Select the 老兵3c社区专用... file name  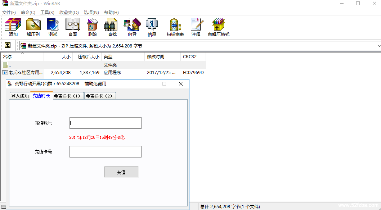[26, 72]
